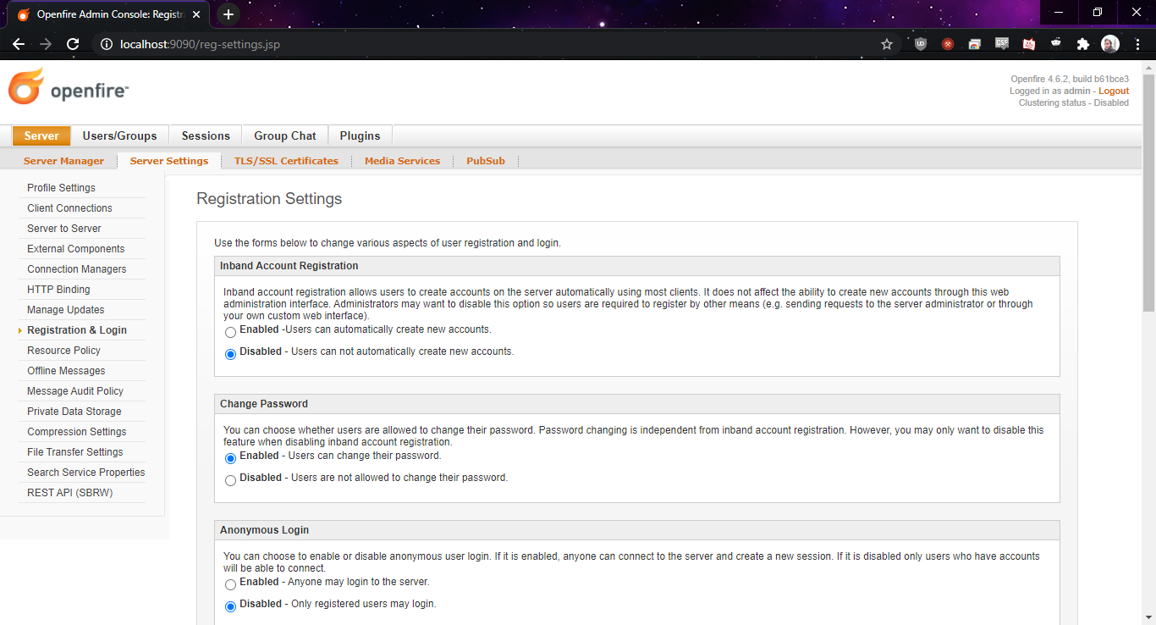
Task: Open Message Audit Policy
Action: pyautogui.click(x=75, y=391)
